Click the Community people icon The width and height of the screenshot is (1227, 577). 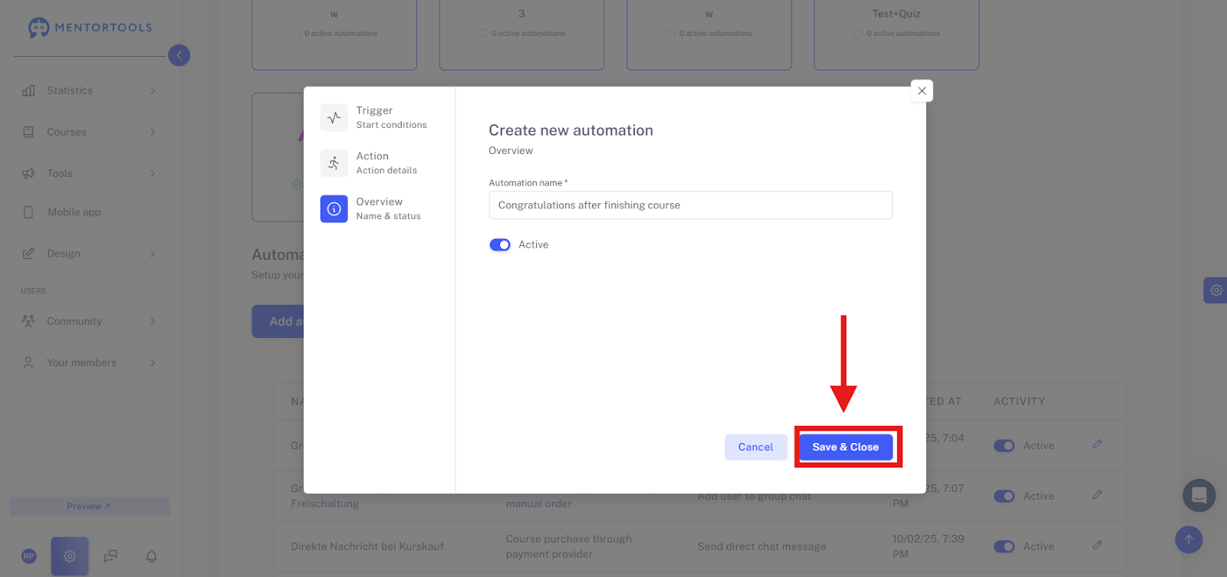28,321
